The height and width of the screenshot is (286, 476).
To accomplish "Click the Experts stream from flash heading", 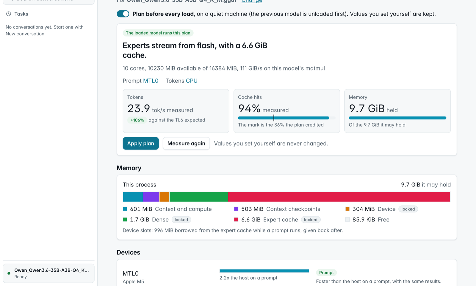I will (x=195, y=50).
